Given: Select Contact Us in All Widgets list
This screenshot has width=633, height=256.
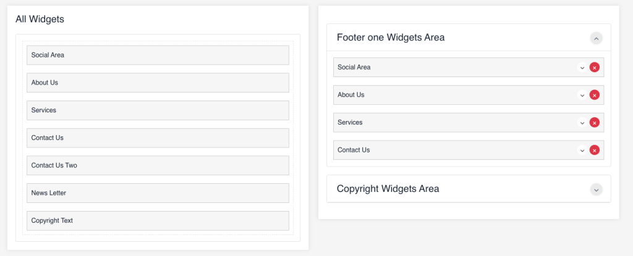Looking at the screenshot, I should coord(158,138).
